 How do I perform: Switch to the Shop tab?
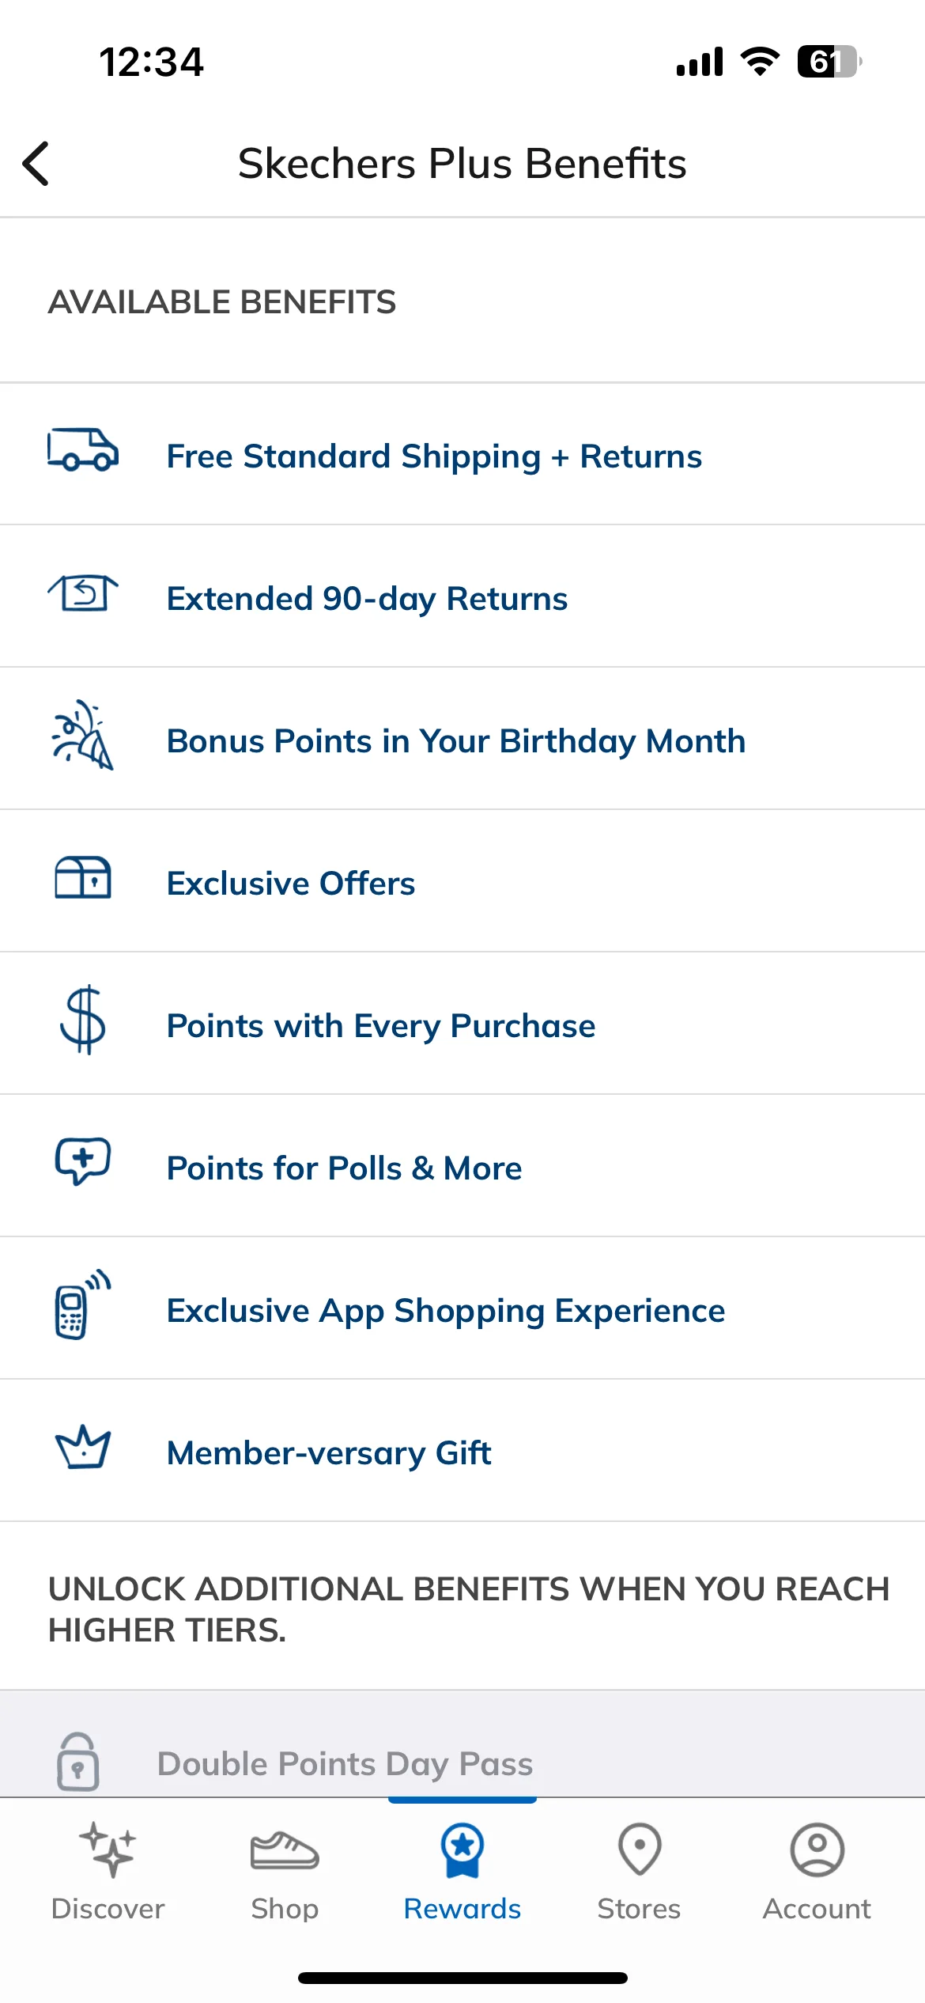click(285, 1872)
